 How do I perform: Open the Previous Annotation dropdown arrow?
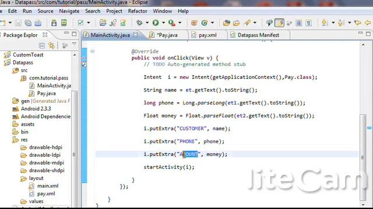click(350, 23)
